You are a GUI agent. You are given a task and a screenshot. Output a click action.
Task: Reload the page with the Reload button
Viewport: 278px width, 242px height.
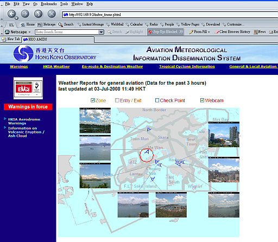tap(38, 14)
